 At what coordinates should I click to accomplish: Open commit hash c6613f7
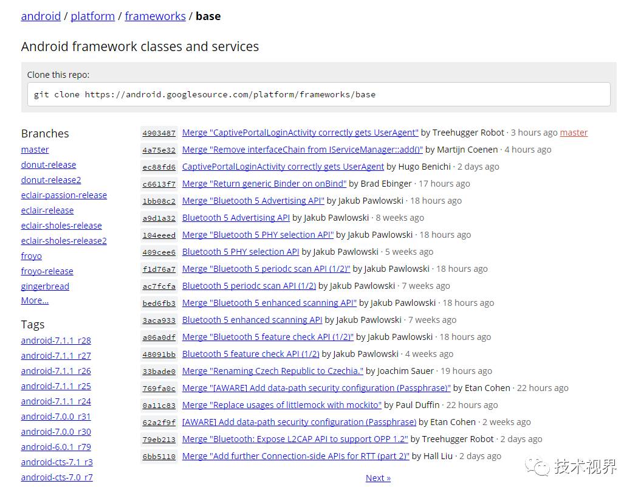[159, 184]
